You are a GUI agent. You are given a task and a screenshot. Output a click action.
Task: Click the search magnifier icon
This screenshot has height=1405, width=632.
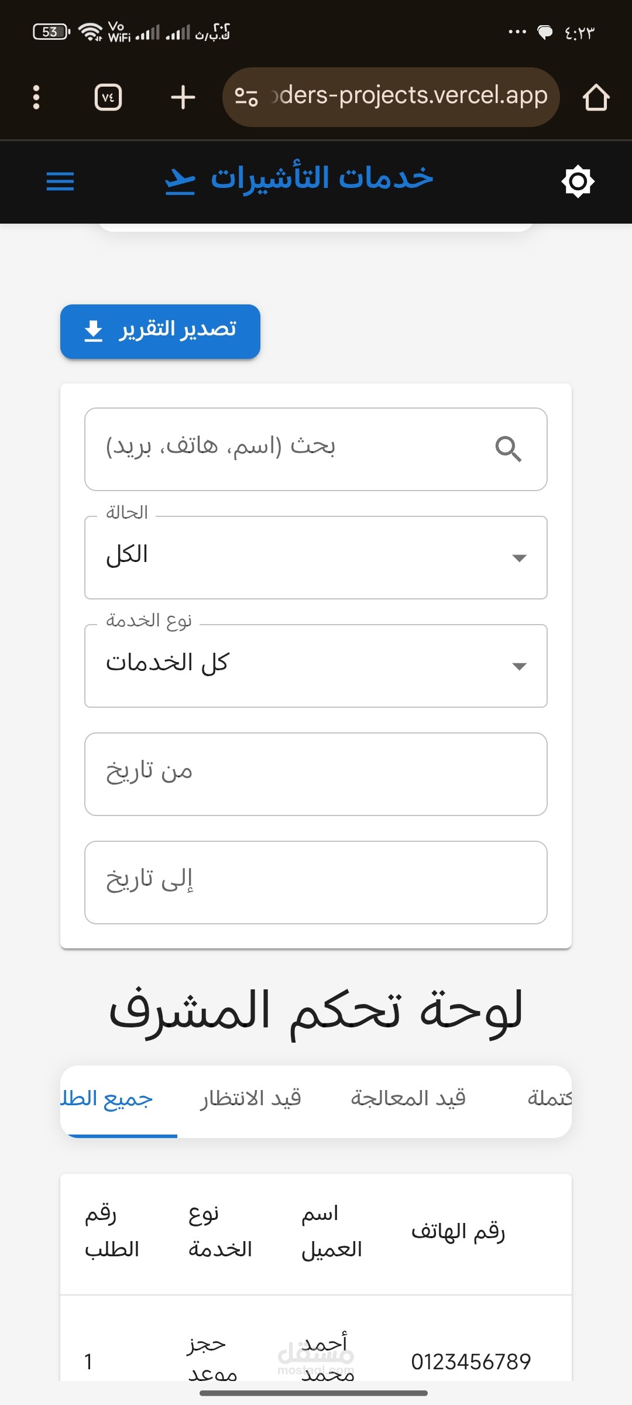(508, 449)
